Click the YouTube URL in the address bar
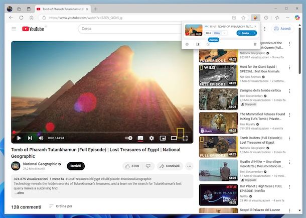The height and width of the screenshot is (218, 306). point(86,18)
